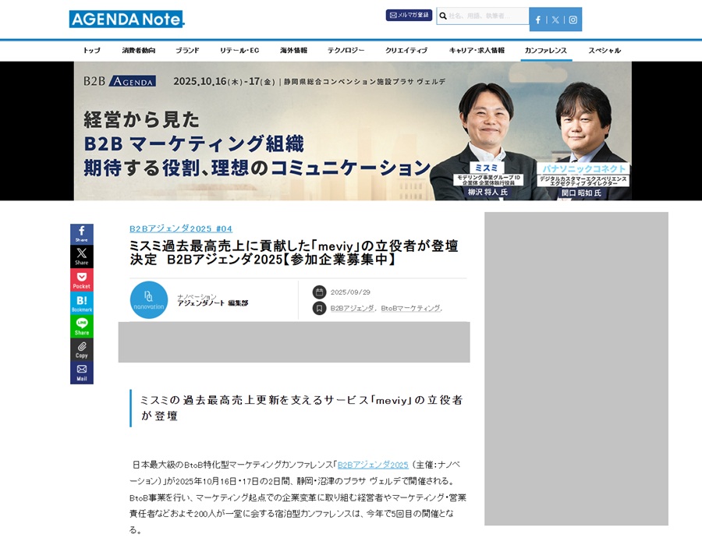This screenshot has height=538, width=702.
Task: Copy the article link
Action: [x=82, y=349]
